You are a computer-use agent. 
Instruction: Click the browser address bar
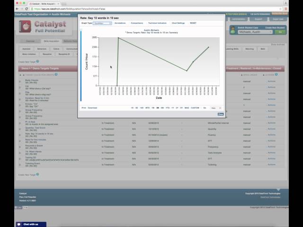[x=155, y=9]
